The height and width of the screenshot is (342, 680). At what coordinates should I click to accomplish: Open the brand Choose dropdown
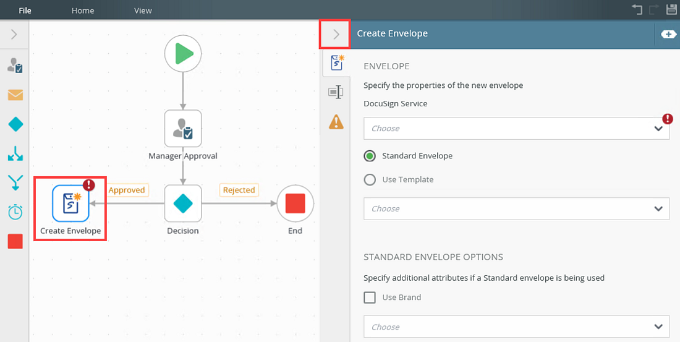click(516, 327)
